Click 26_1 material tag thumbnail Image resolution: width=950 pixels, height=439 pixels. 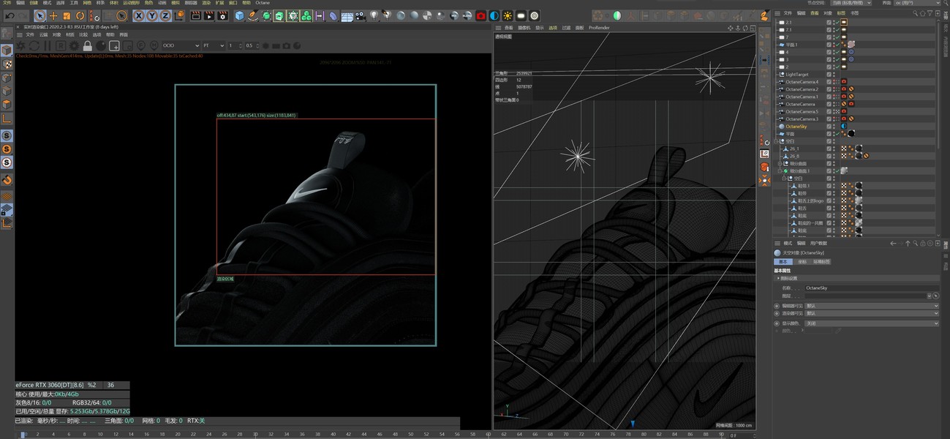[858, 148]
